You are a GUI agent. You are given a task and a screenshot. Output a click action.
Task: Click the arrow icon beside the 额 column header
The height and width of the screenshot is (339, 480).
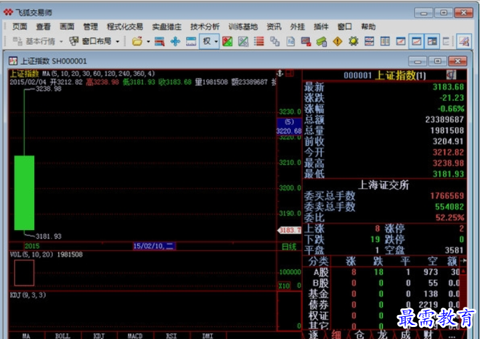tap(464, 261)
